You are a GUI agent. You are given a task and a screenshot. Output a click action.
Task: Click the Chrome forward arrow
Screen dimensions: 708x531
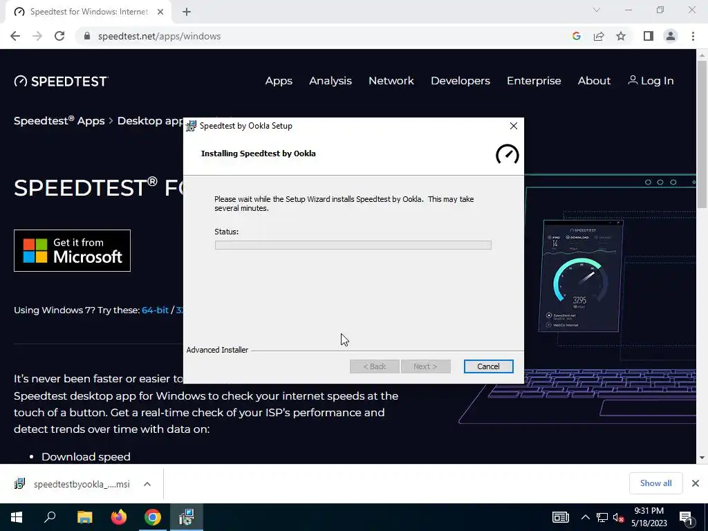pos(37,36)
